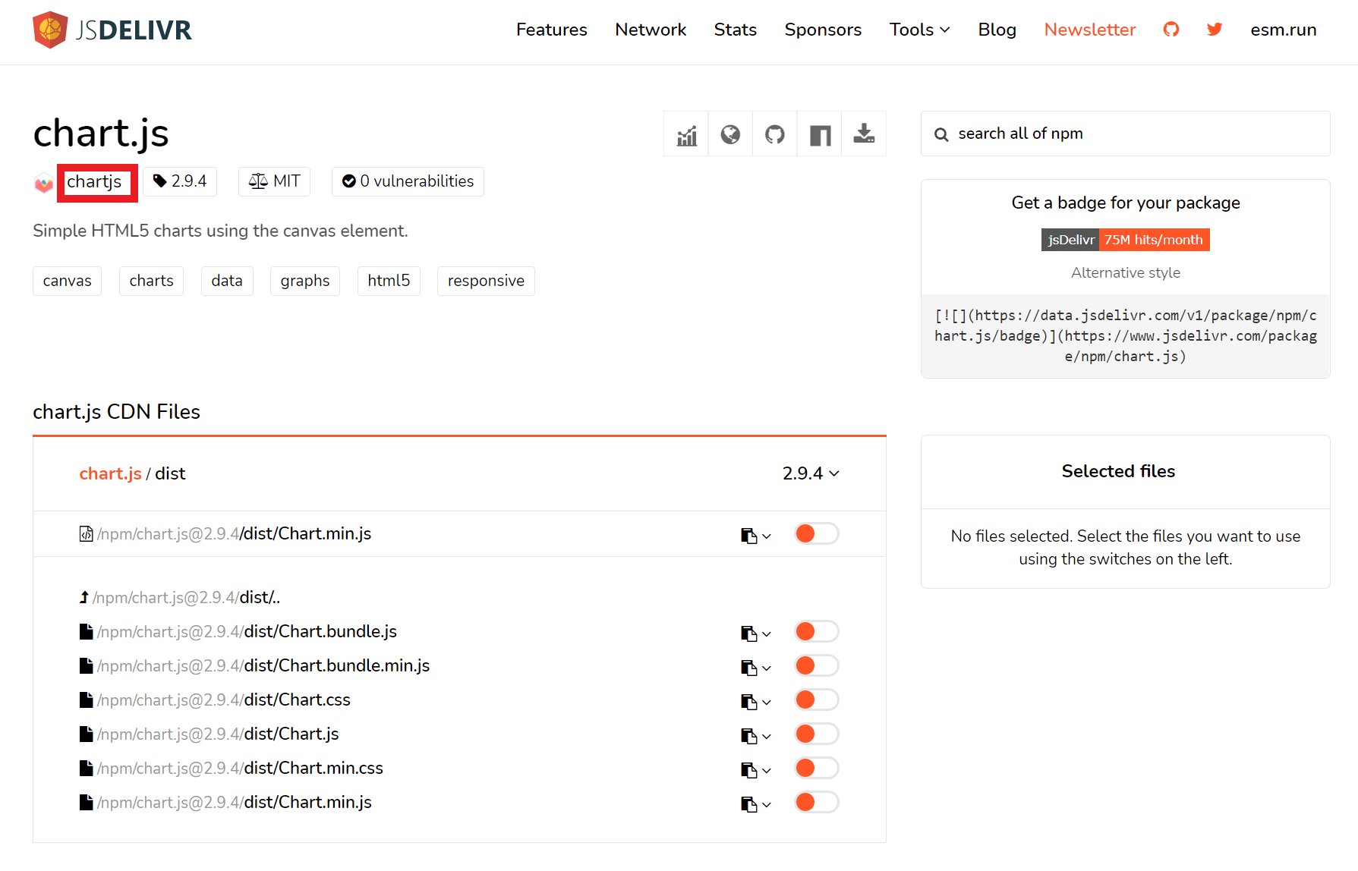Copy URL icon for Chart.min.css

coord(748,770)
